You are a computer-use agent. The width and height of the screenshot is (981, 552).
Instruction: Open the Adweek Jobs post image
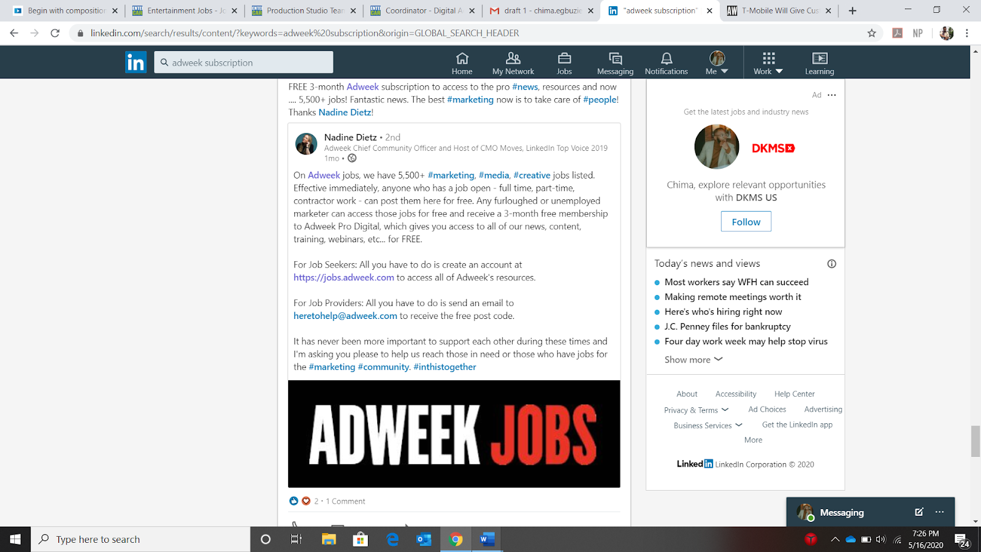454,434
